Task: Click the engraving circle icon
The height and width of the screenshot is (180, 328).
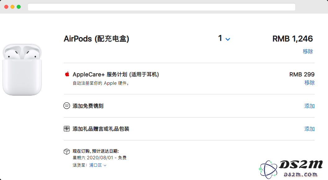Action: pyautogui.click(x=67, y=106)
